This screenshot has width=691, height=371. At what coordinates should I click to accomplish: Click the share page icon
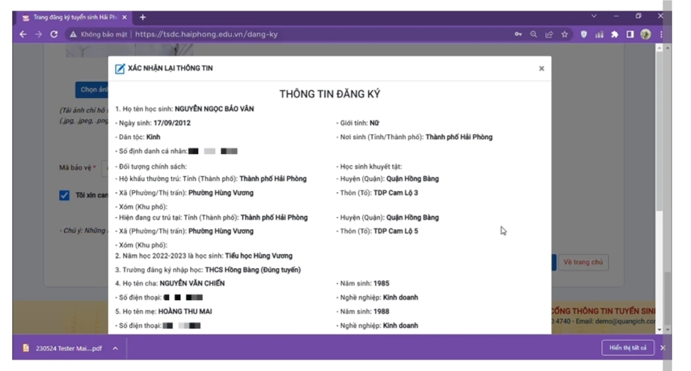[x=549, y=34]
